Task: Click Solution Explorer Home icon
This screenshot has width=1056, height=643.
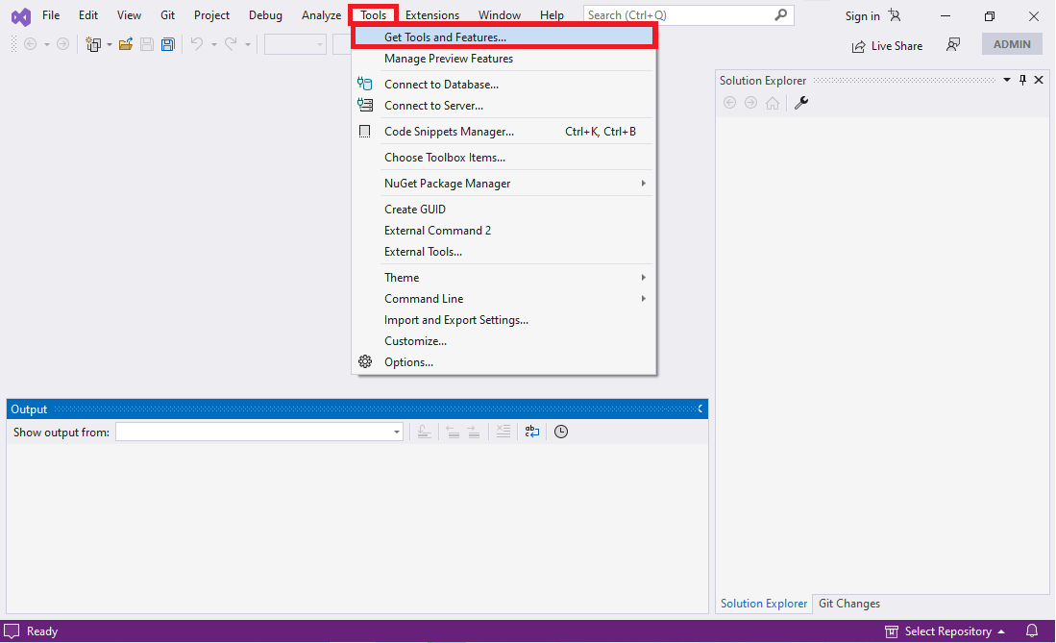Action: 773,103
